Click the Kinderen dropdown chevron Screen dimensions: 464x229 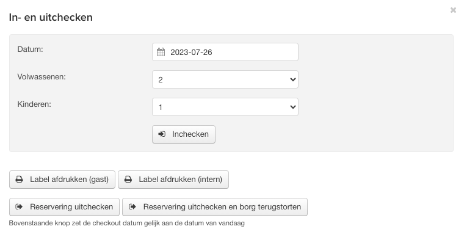tap(292, 107)
